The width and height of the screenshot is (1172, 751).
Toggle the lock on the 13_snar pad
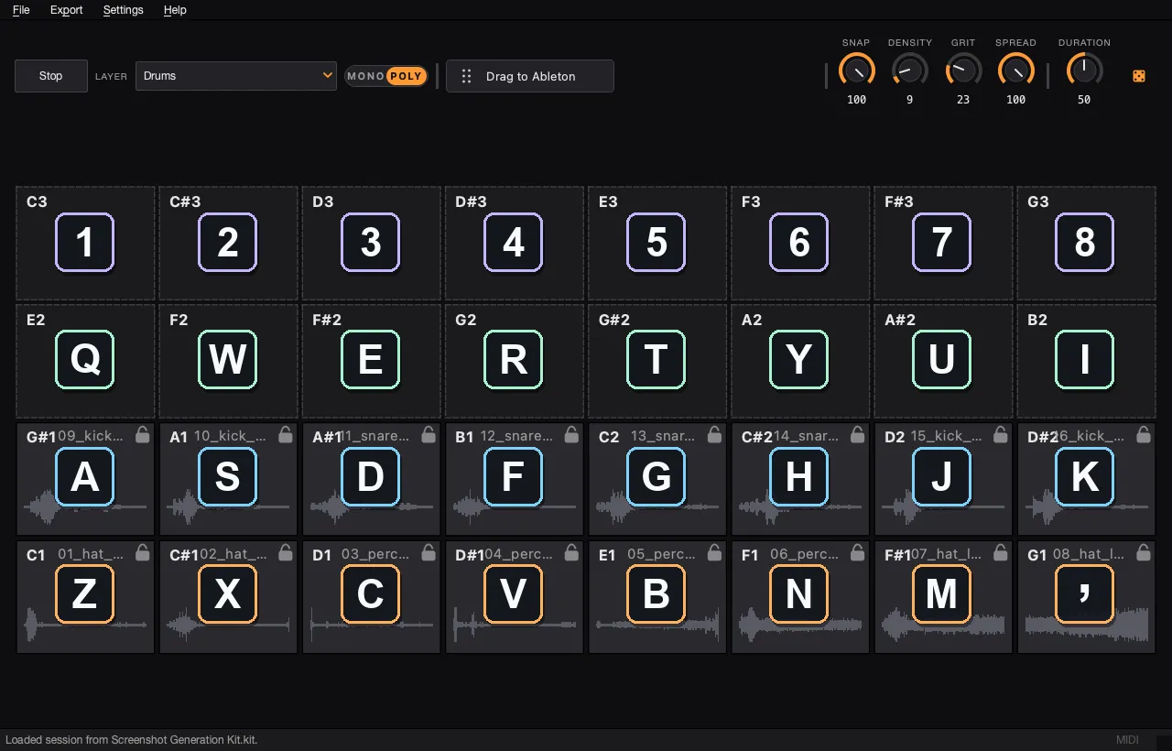tap(714, 435)
